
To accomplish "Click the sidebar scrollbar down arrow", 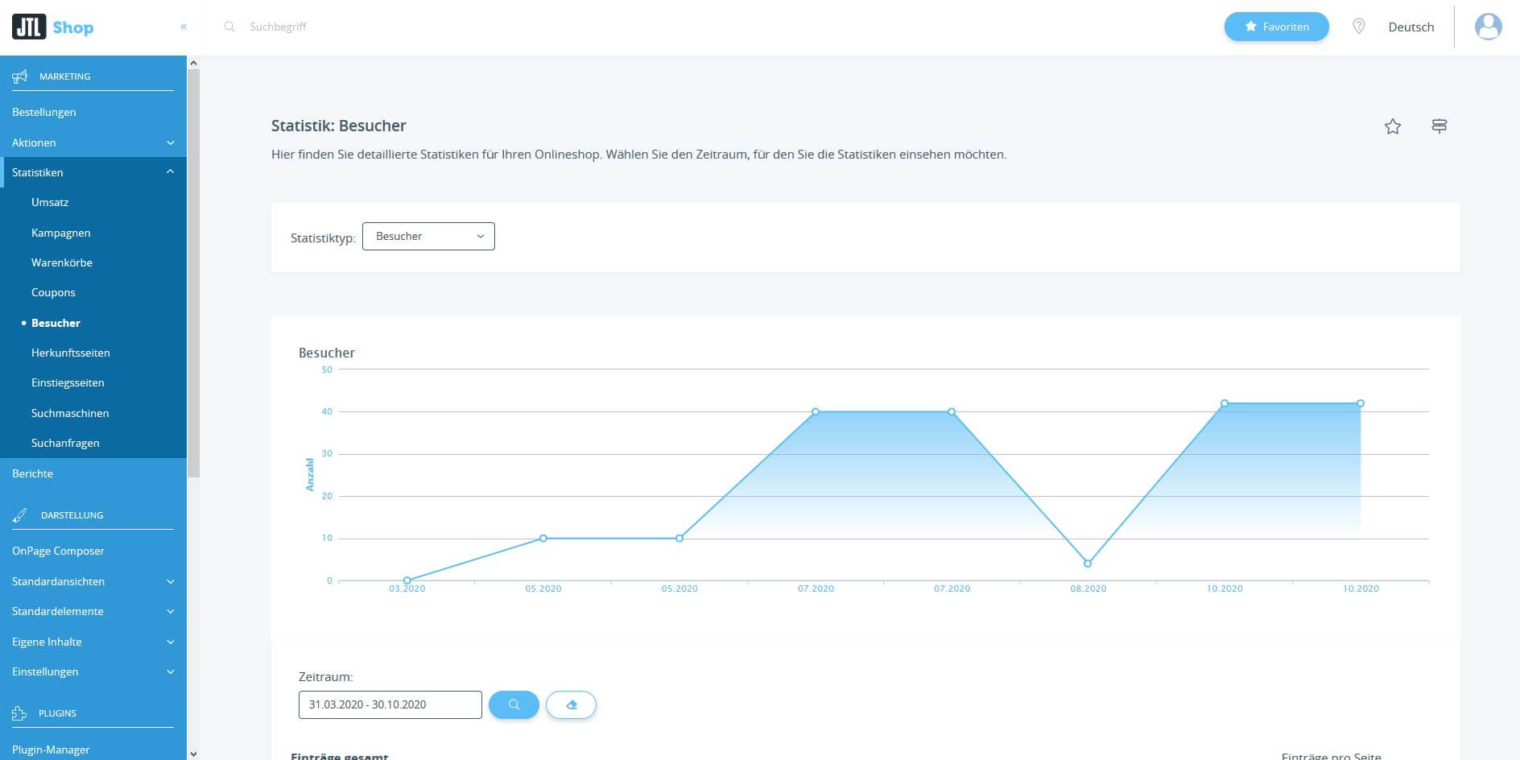I will click(193, 754).
